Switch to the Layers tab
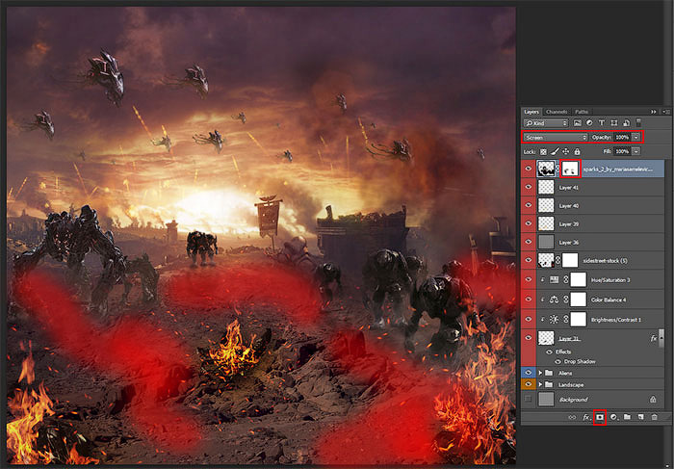 tap(531, 112)
